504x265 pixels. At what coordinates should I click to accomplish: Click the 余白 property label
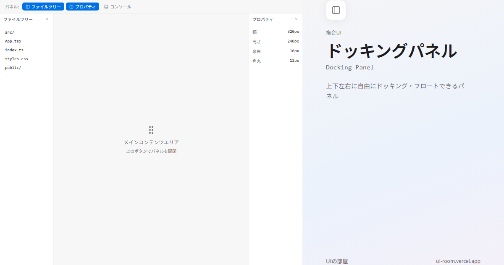(257, 51)
